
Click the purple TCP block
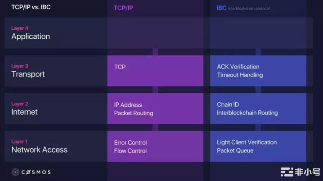(155, 71)
